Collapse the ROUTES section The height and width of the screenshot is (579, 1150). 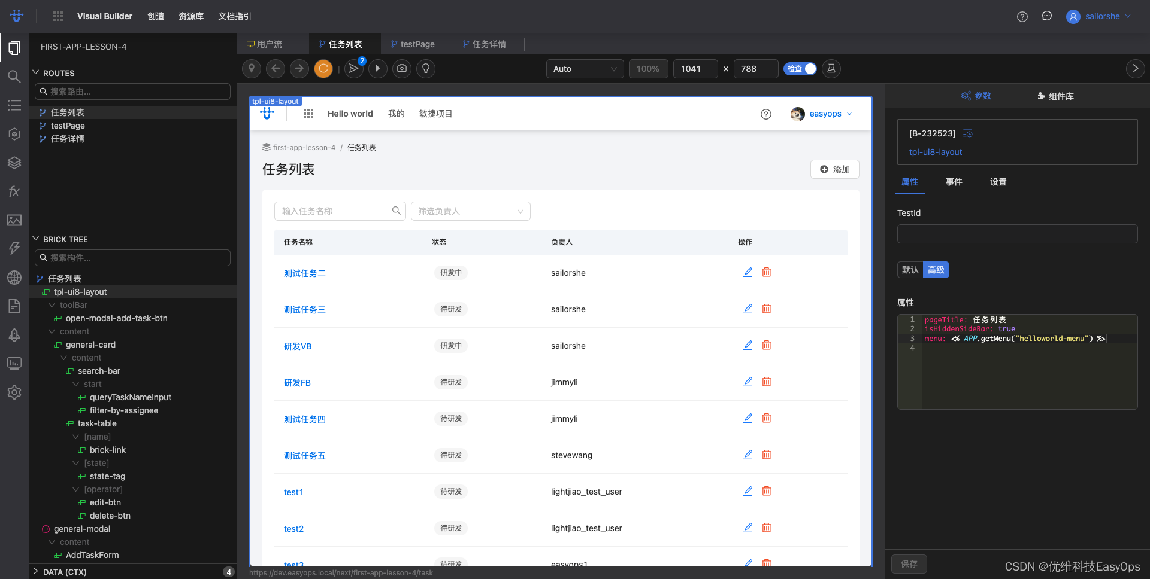[x=35, y=72]
